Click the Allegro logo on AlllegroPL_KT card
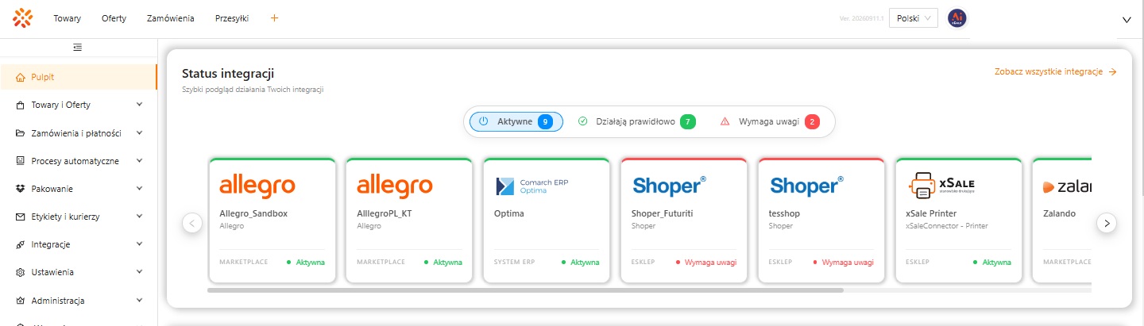The height and width of the screenshot is (326, 1144). pyautogui.click(x=394, y=186)
